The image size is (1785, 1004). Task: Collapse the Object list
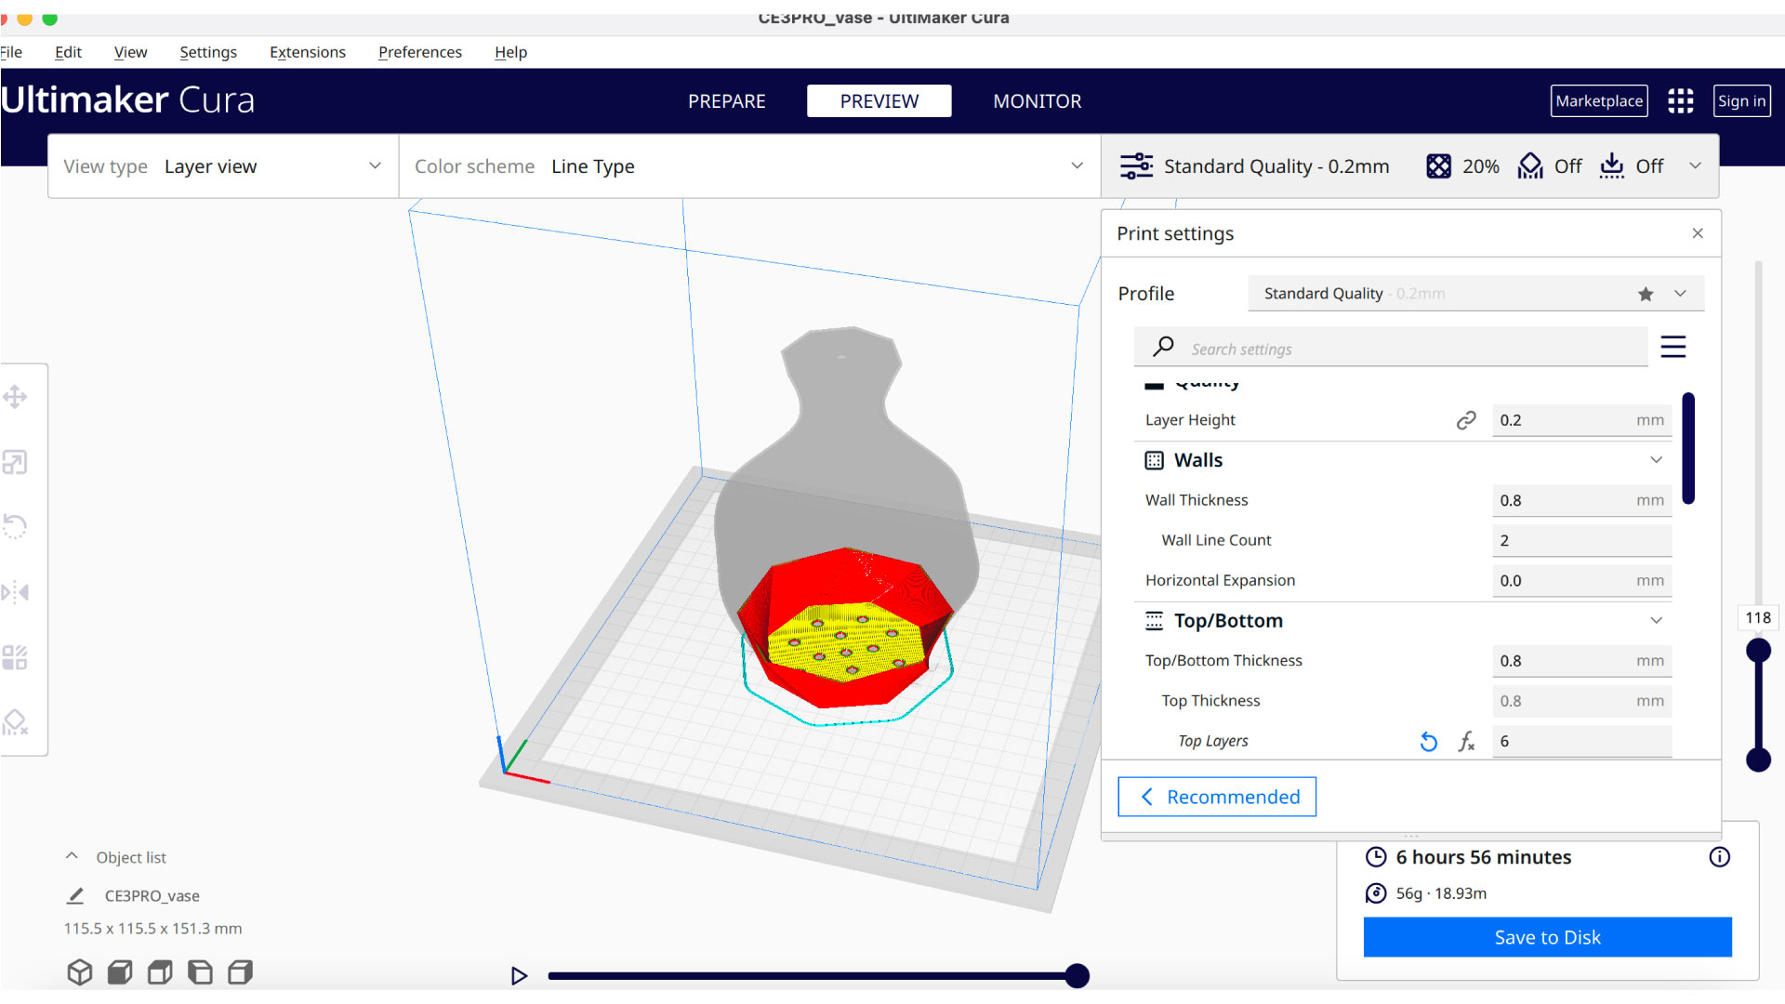coord(72,856)
